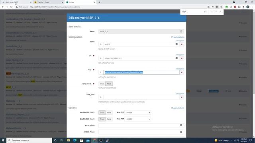This screenshot has height=143, width=255.
Task: Set Enable PAP check to True
Action: 102,119
